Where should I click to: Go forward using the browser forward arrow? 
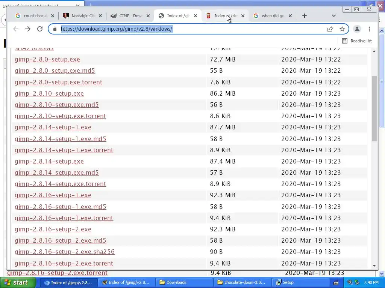pyautogui.click(x=28, y=29)
